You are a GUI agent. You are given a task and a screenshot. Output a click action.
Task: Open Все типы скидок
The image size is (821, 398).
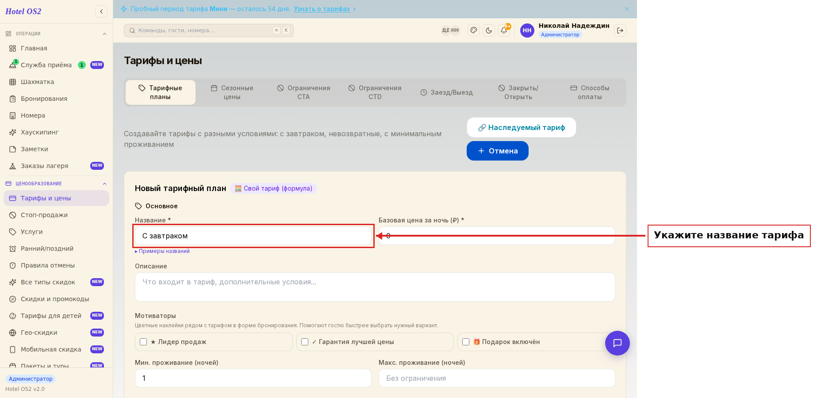(x=56, y=282)
